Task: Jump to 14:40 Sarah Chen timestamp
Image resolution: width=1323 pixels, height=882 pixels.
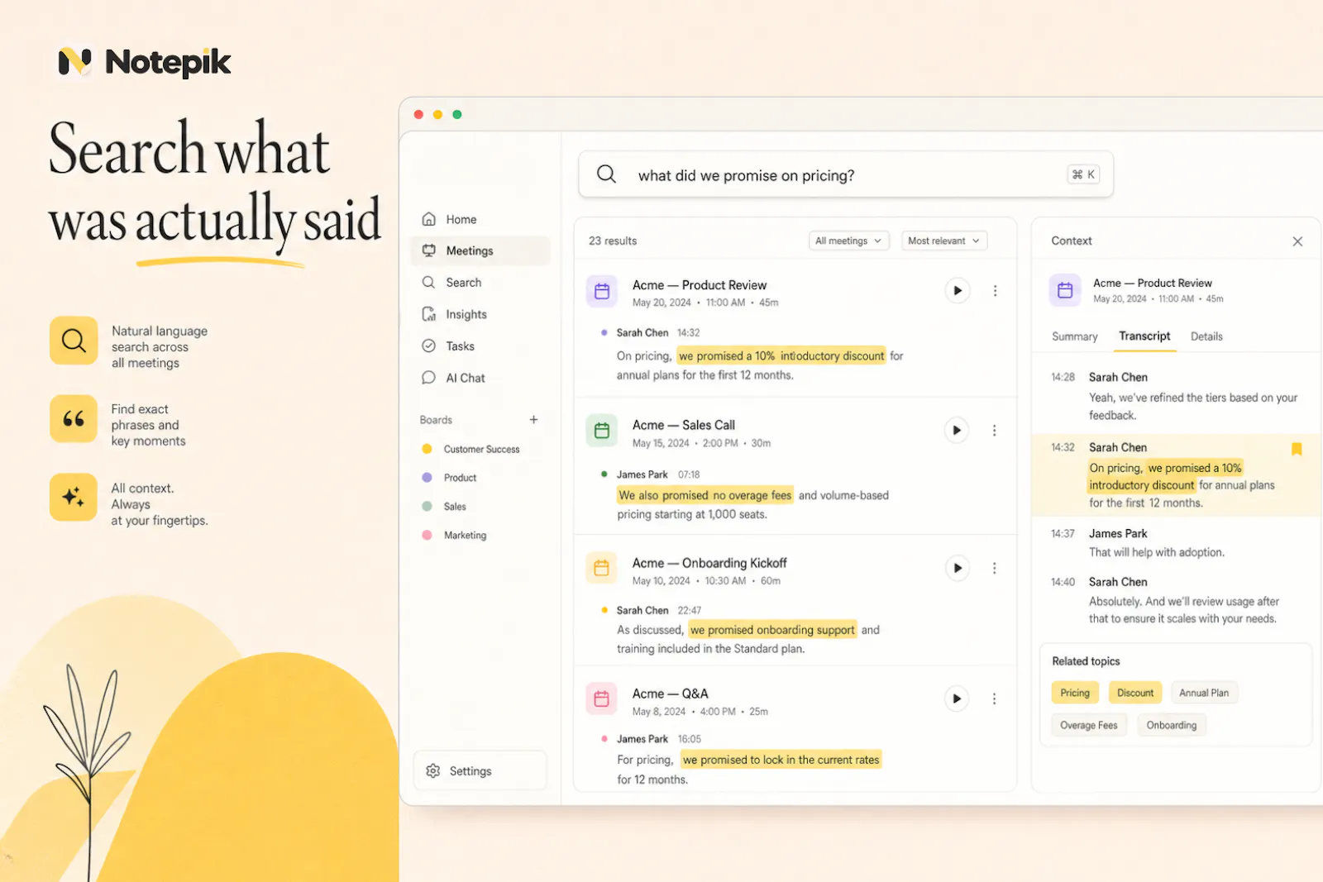Action: tap(1063, 582)
